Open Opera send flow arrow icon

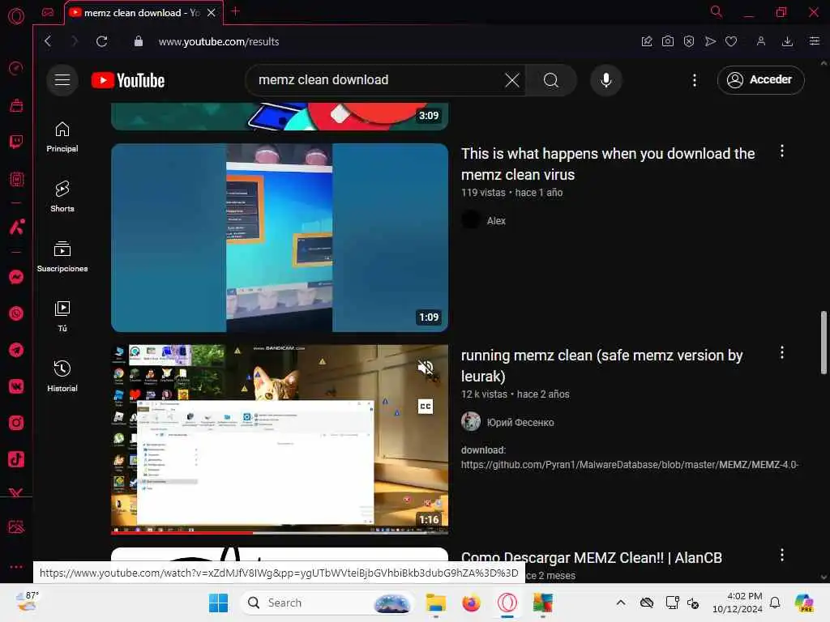[710, 41]
